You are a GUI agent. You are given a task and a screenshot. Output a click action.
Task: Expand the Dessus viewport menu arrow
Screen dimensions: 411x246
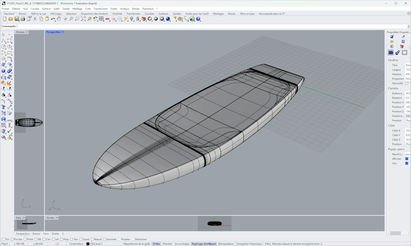[27, 32]
